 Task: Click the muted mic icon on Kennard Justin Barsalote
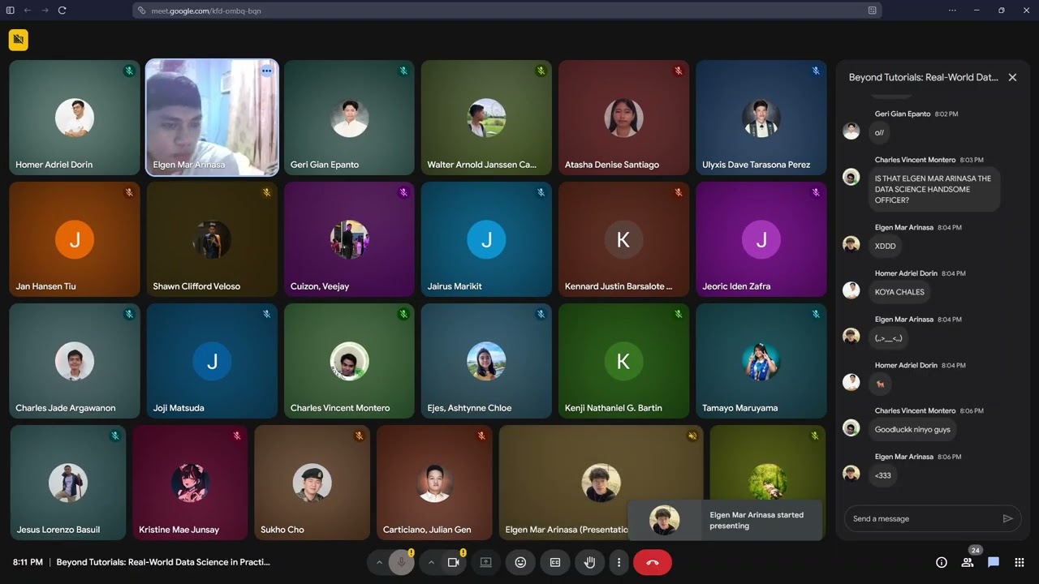point(679,192)
